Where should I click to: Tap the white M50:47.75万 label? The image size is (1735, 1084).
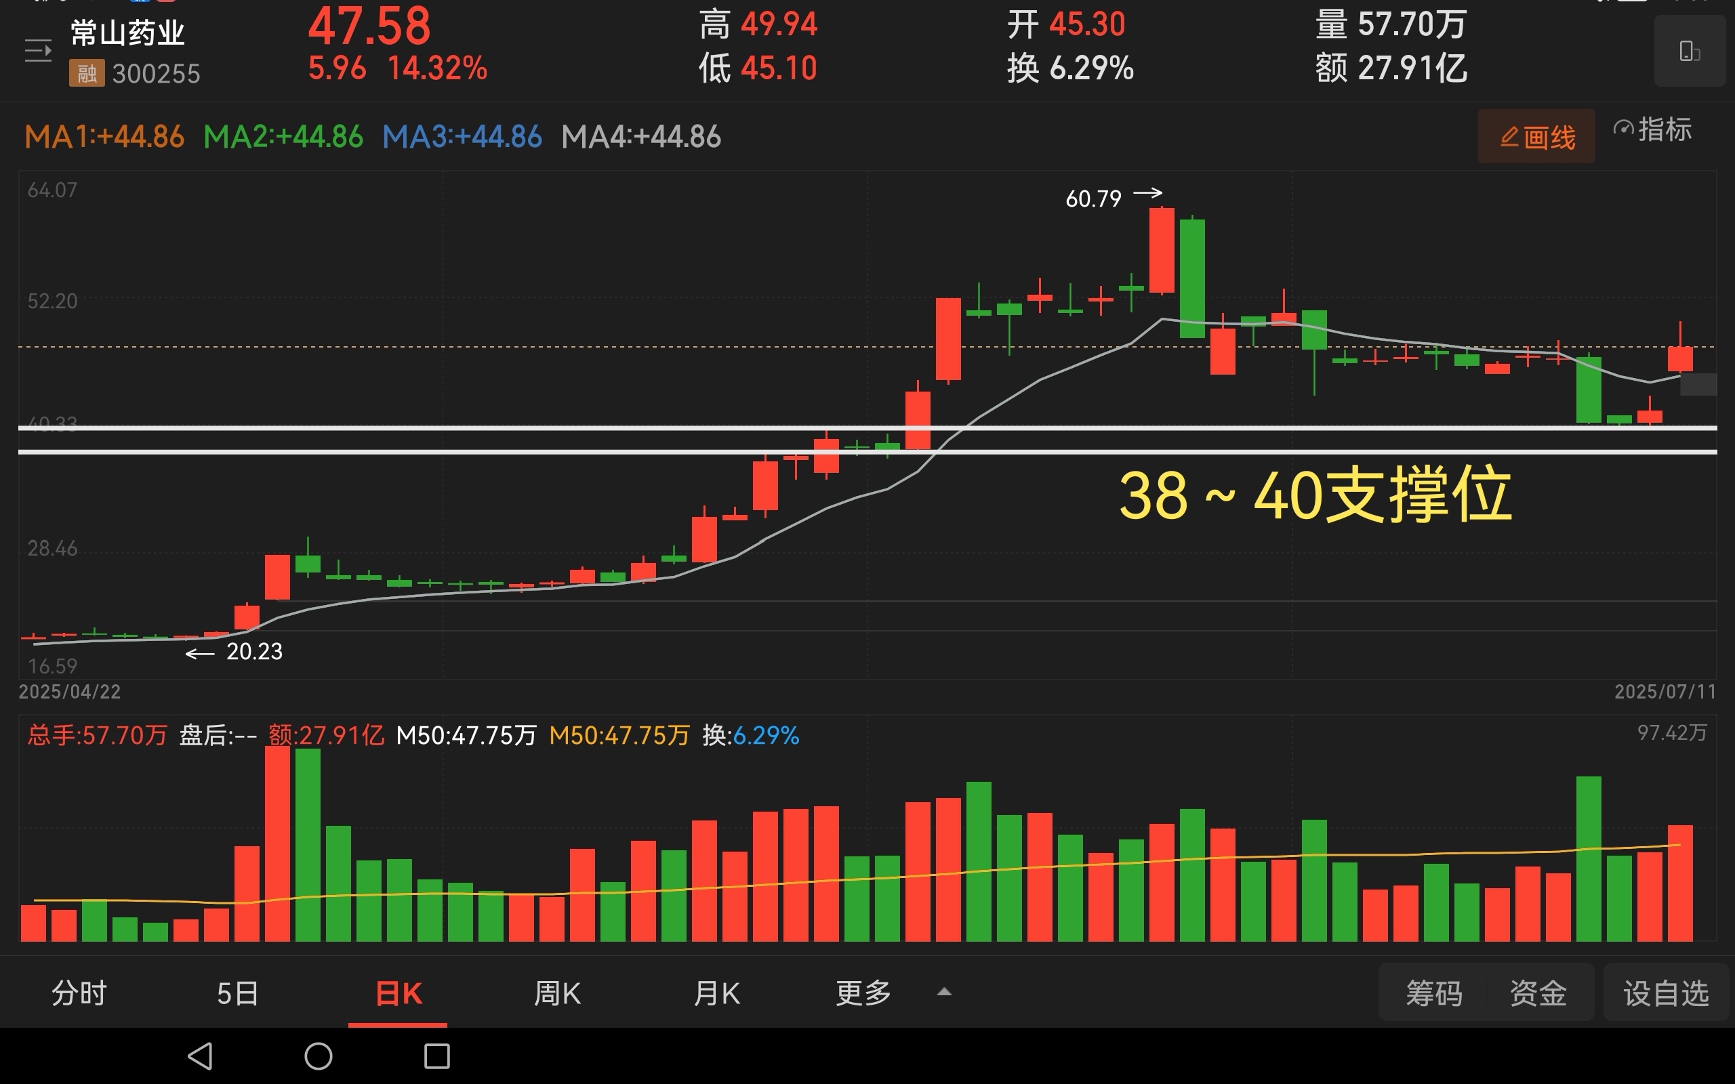point(466,736)
